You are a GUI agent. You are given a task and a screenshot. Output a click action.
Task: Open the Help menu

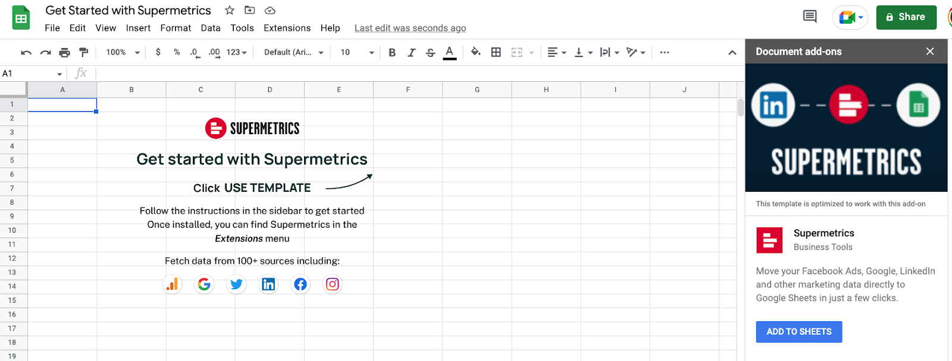coord(330,28)
